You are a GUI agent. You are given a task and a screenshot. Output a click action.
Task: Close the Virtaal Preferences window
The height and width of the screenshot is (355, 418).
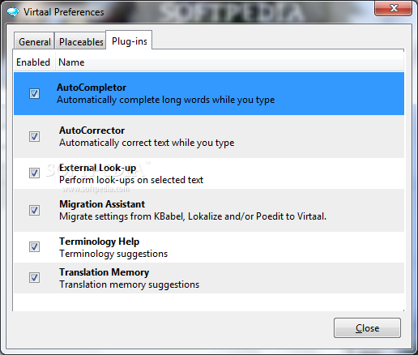click(x=393, y=8)
